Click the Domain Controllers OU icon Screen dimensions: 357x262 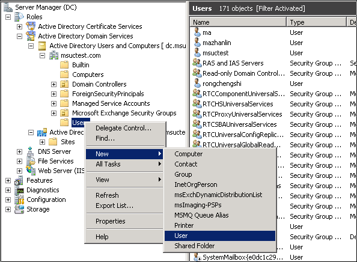[x=64, y=84]
